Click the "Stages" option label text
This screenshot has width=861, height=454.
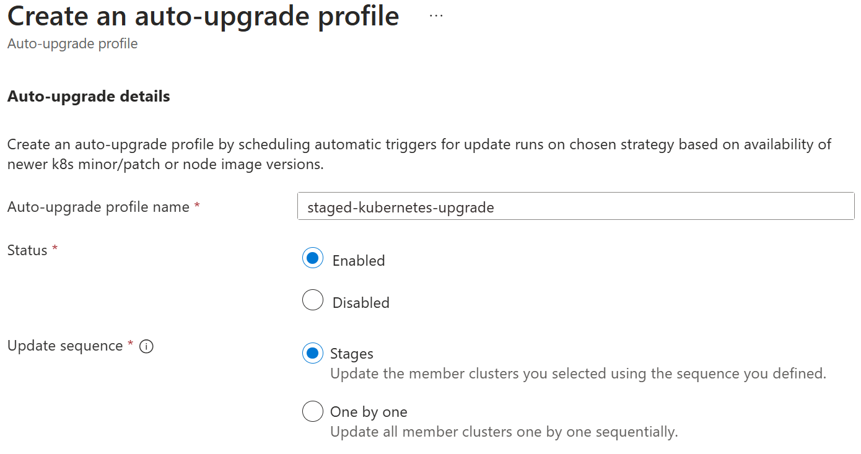point(351,354)
